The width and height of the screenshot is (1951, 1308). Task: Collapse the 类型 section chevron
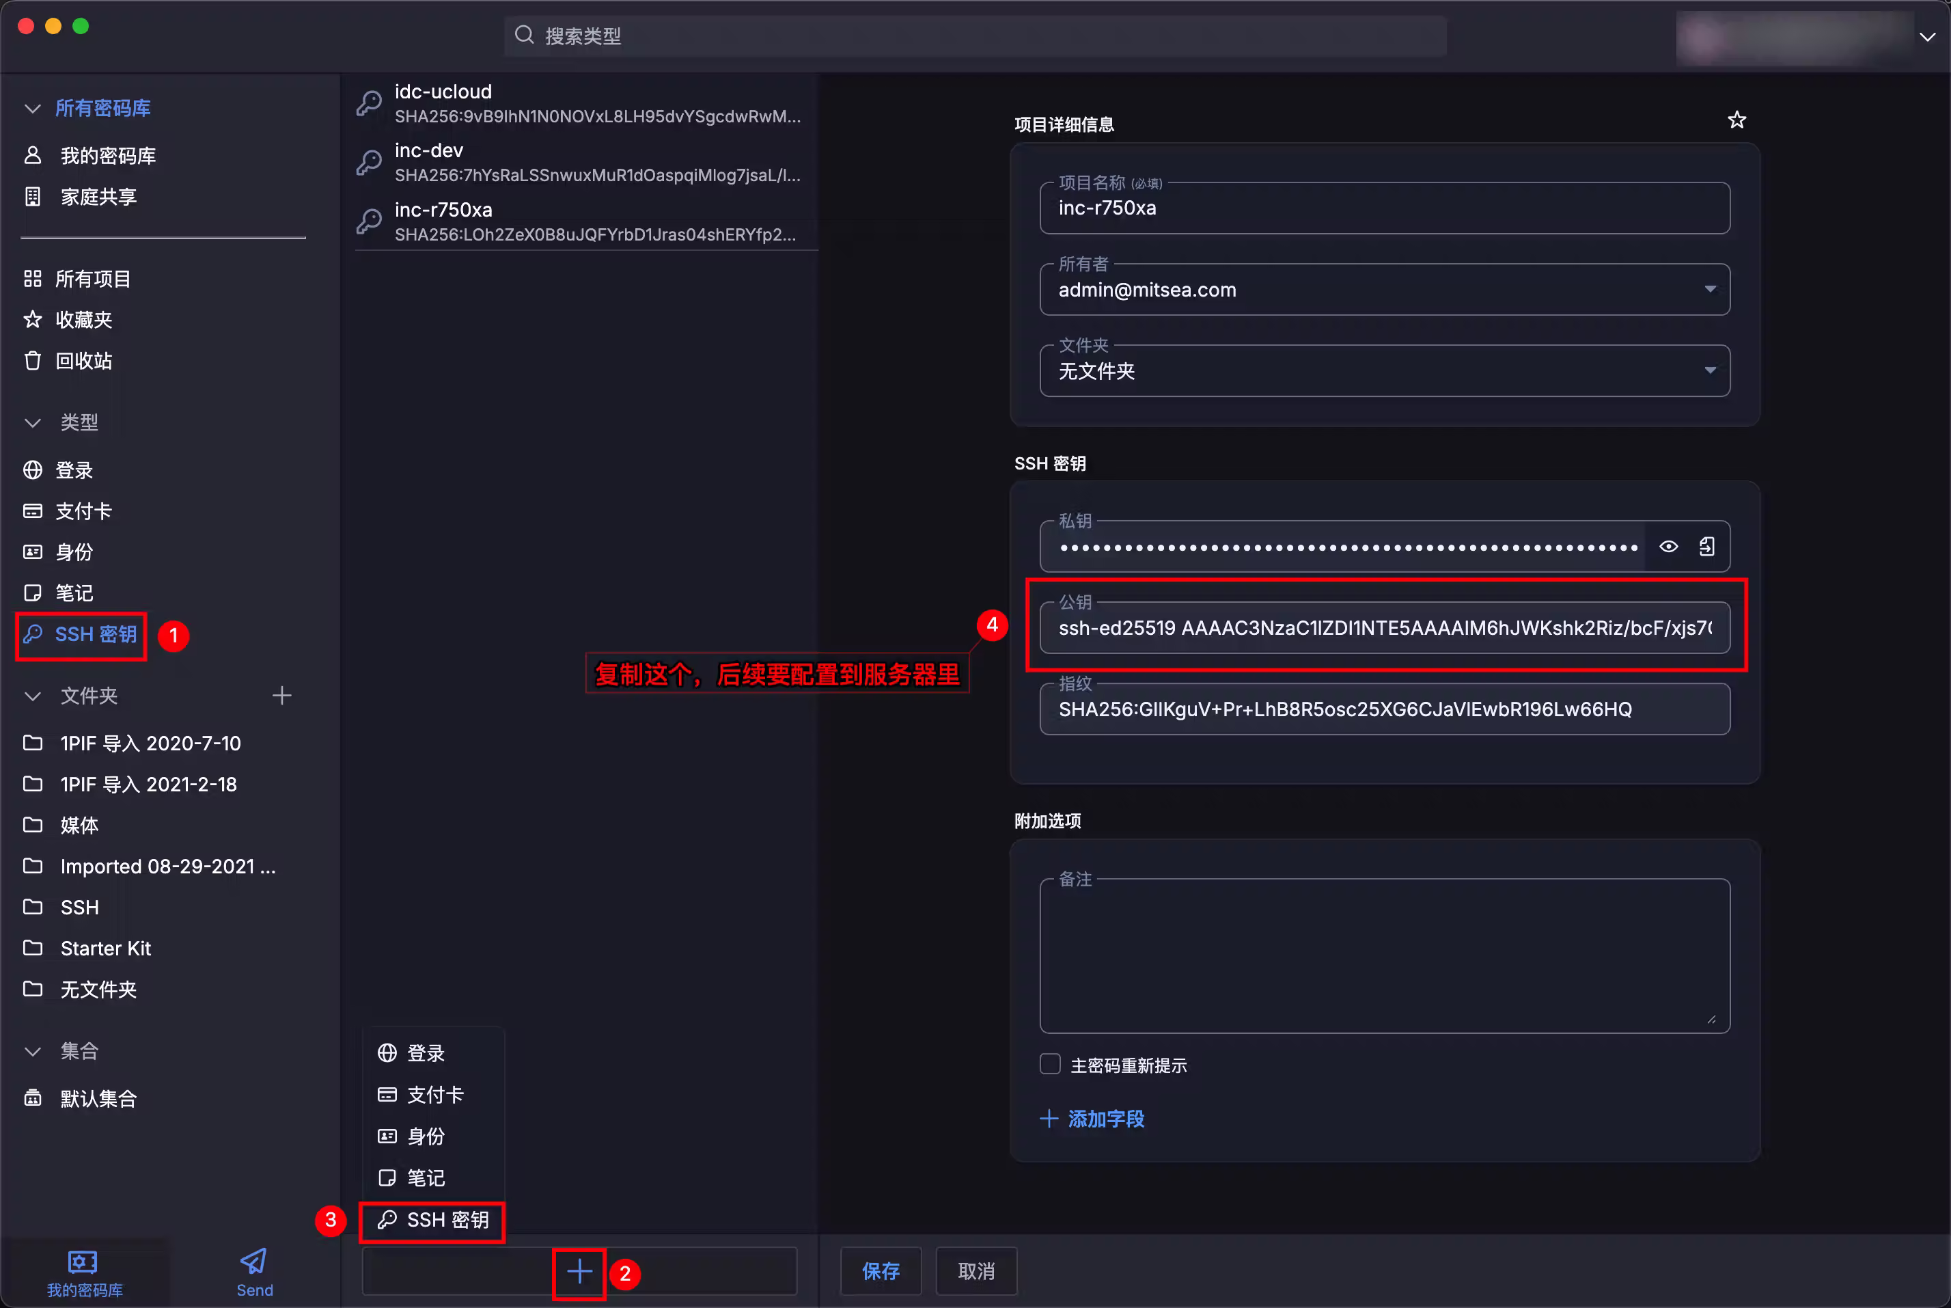pyautogui.click(x=33, y=423)
